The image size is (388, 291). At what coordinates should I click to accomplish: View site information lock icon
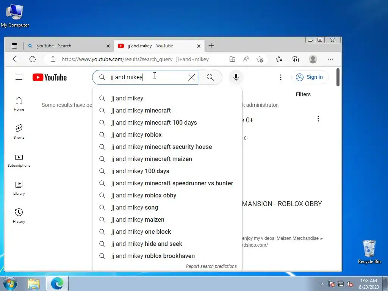click(53, 59)
